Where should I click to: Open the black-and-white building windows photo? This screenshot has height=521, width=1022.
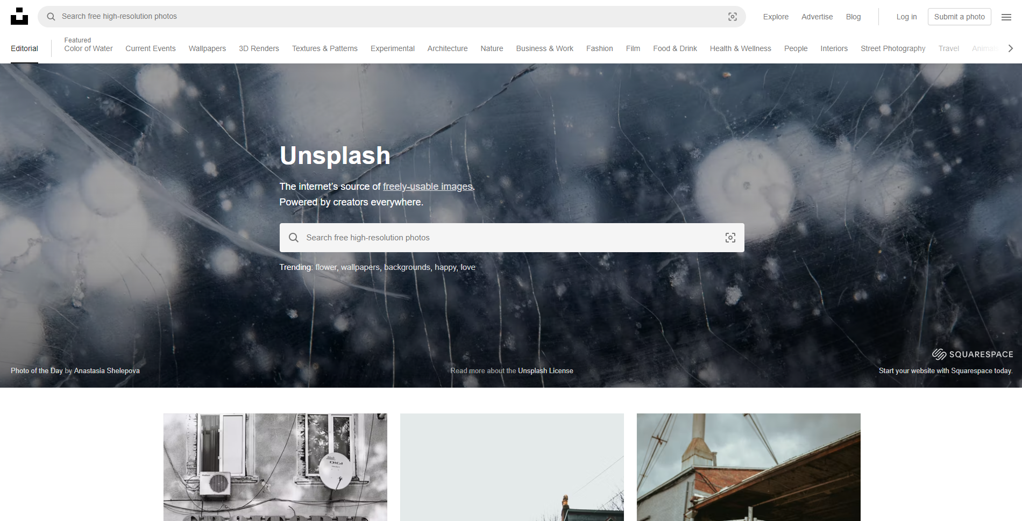[x=275, y=467]
